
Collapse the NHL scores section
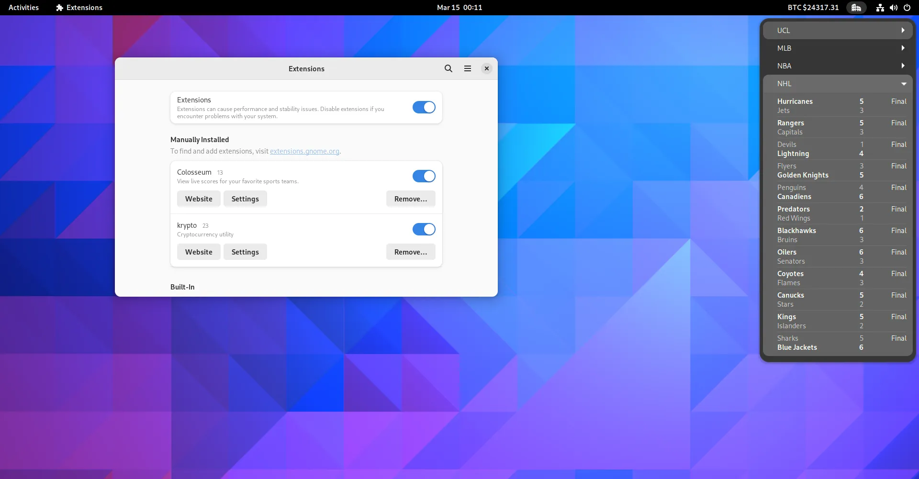click(838, 83)
